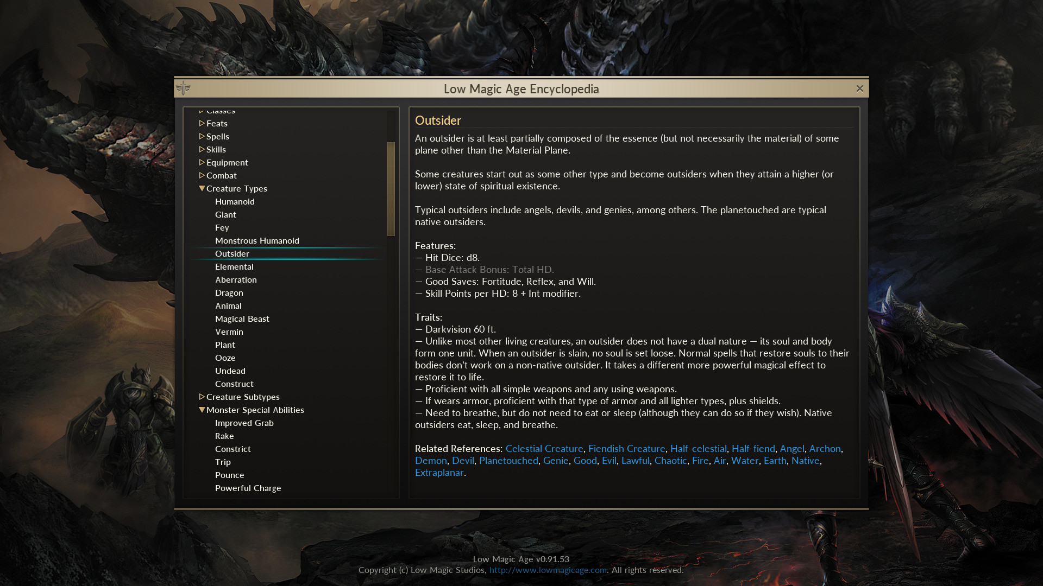
Task: Click the encyclopedia emblem icon
Action: tap(184, 88)
